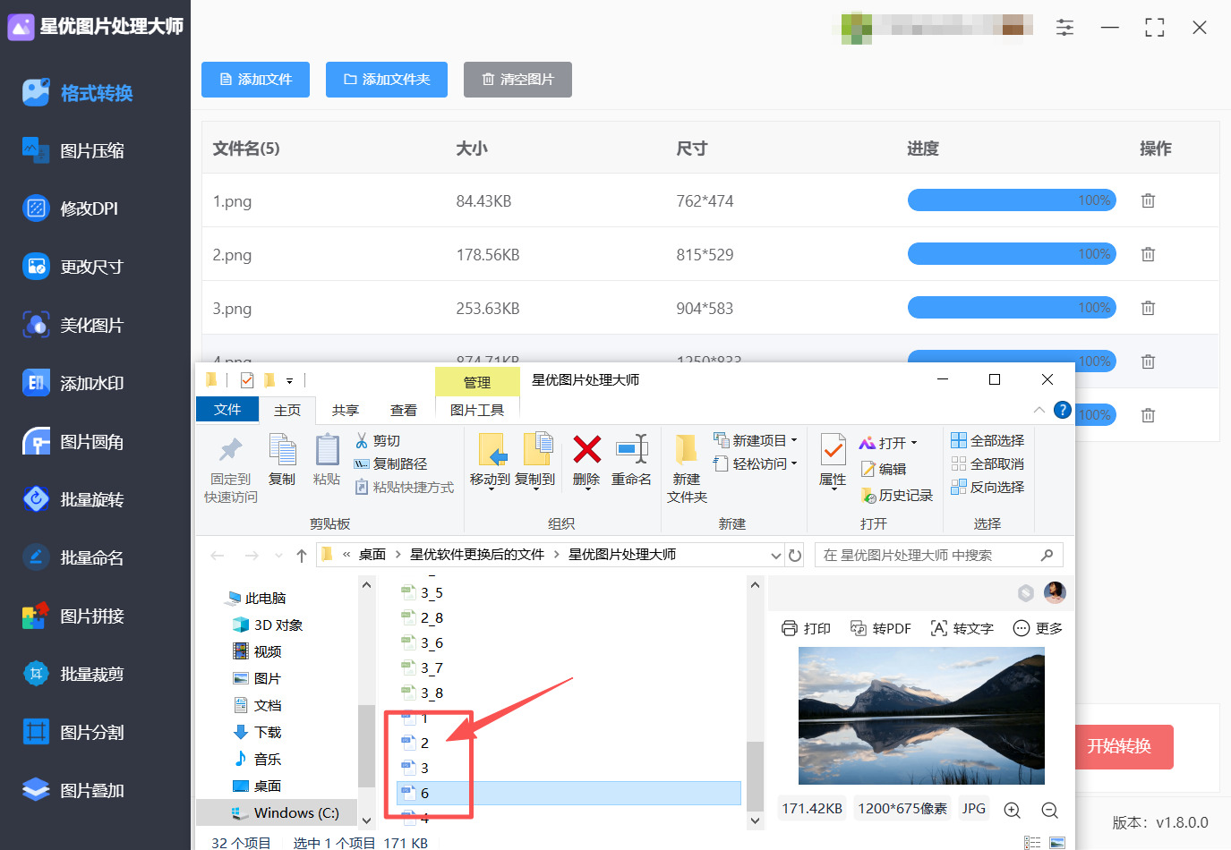Choose the 批量旋转 sidebar tool
The image size is (1231, 850).
point(75,500)
